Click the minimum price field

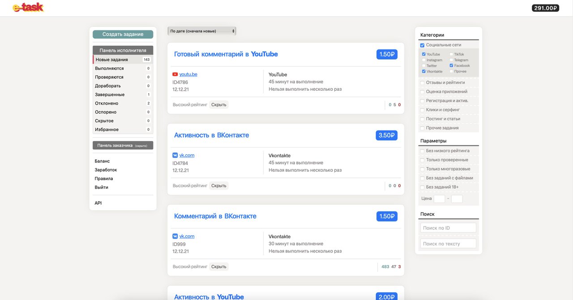439,199
